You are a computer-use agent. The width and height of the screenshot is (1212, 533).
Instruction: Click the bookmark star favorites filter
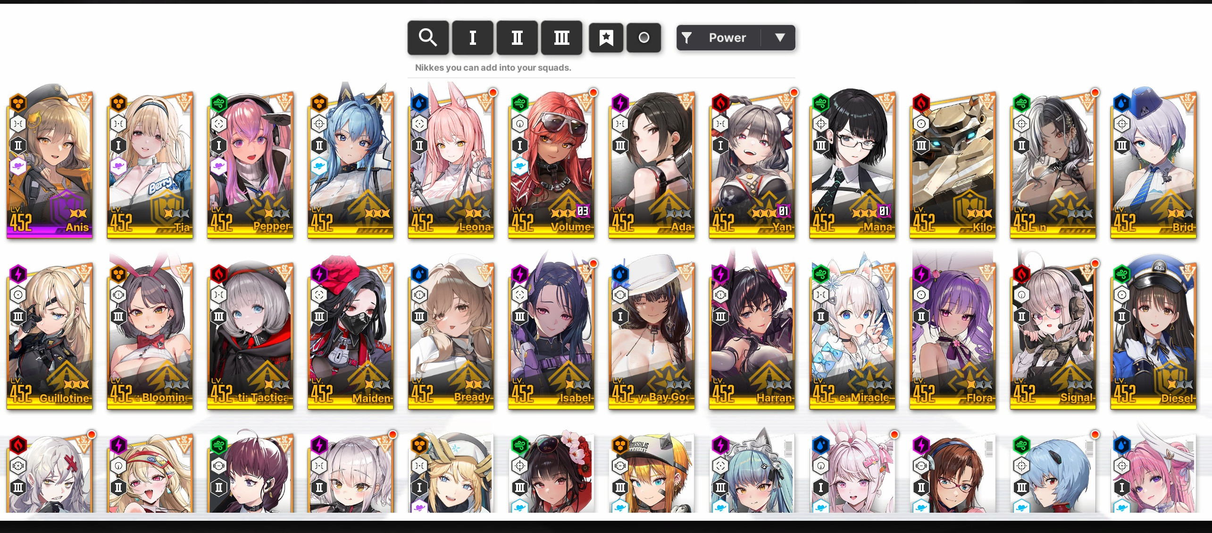pos(606,38)
